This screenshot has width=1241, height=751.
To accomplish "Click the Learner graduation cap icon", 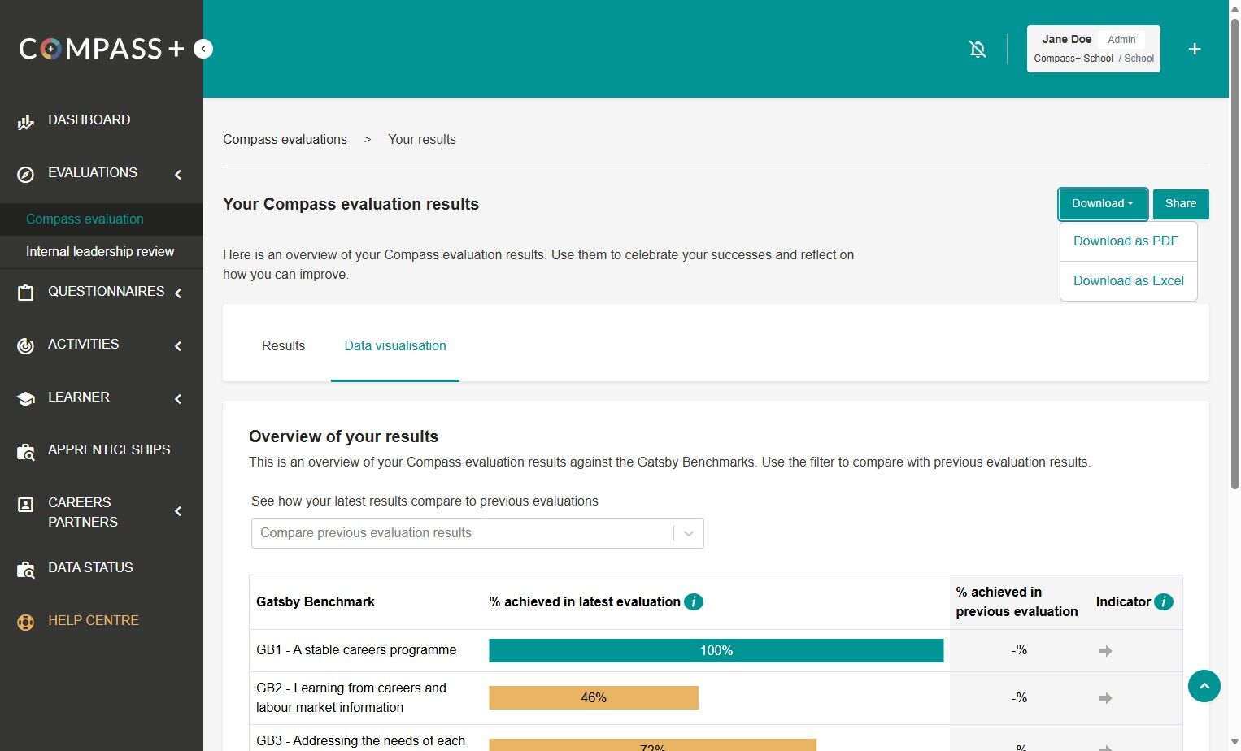I will (x=26, y=398).
